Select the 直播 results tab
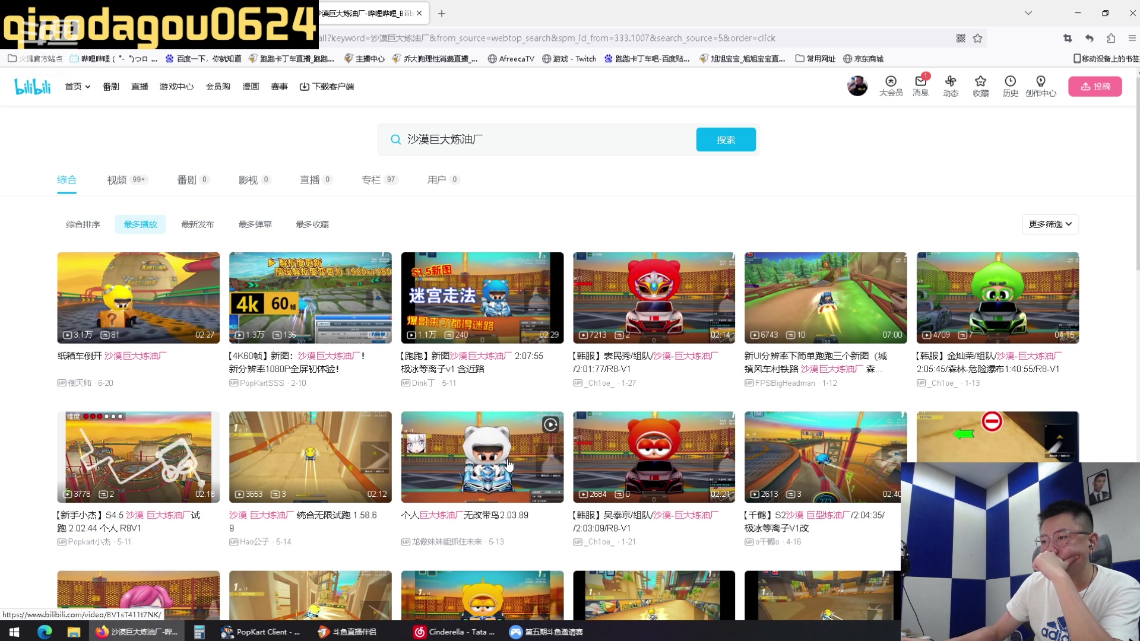The image size is (1140, 641). (x=316, y=180)
